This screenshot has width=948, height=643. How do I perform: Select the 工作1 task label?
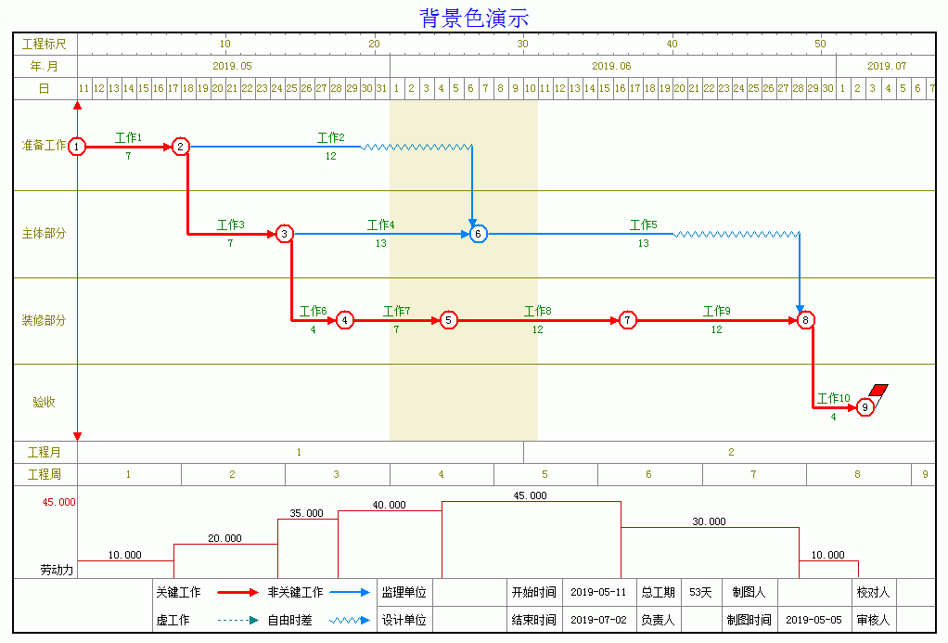pyautogui.click(x=128, y=138)
